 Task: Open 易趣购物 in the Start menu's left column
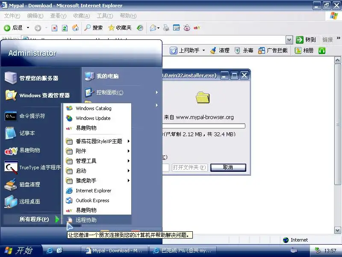[22, 150]
